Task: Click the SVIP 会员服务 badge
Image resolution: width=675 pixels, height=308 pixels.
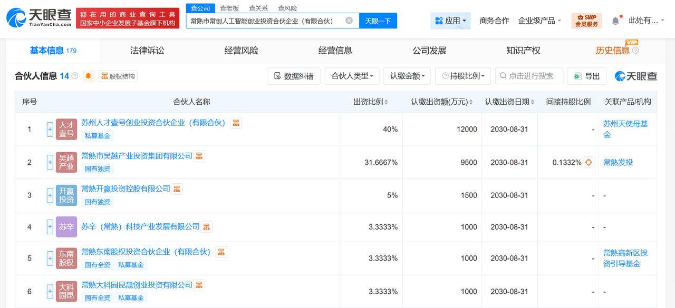Action: coord(586,21)
